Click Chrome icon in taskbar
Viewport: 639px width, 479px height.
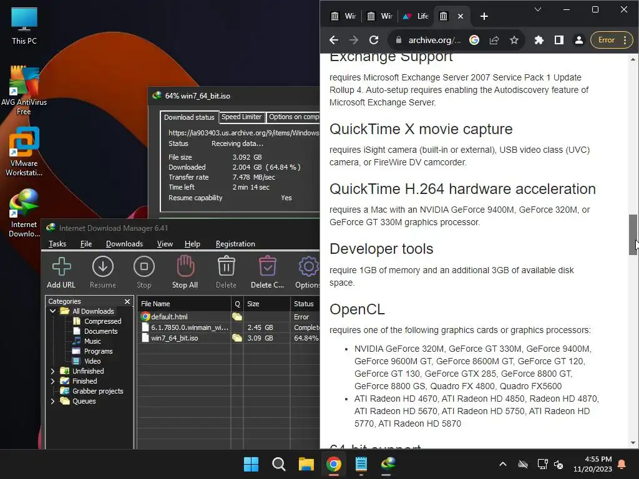[x=334, y=464]
